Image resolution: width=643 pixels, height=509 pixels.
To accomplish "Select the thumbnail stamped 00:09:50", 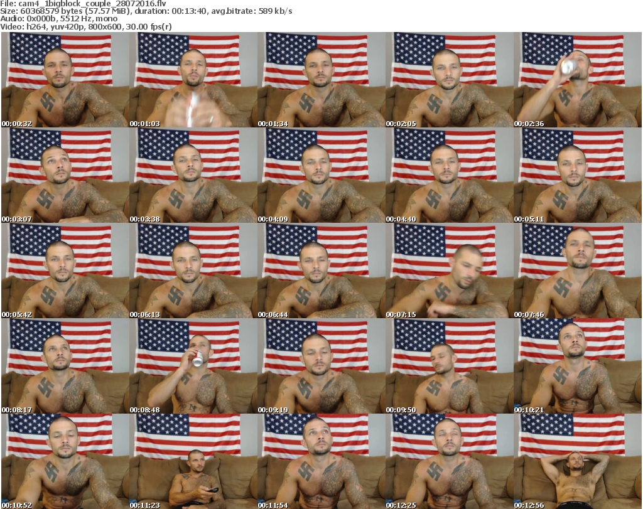I will coord(449,366).
